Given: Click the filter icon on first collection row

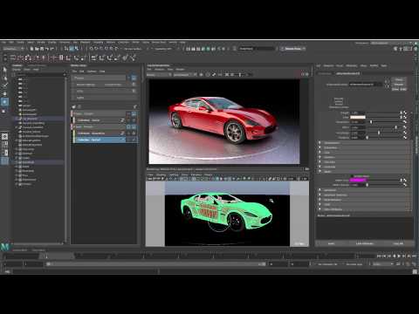Looking at the screenshot, I should pos(122,120).
